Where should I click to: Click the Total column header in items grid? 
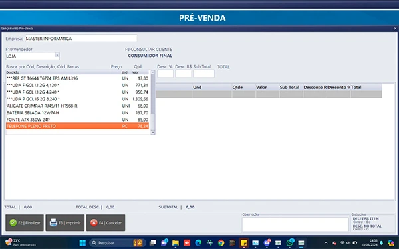[x=366, y=87]
